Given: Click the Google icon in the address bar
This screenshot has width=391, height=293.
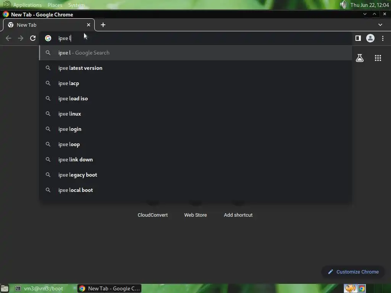Looking at the screenshot, I should pos(48,38).
